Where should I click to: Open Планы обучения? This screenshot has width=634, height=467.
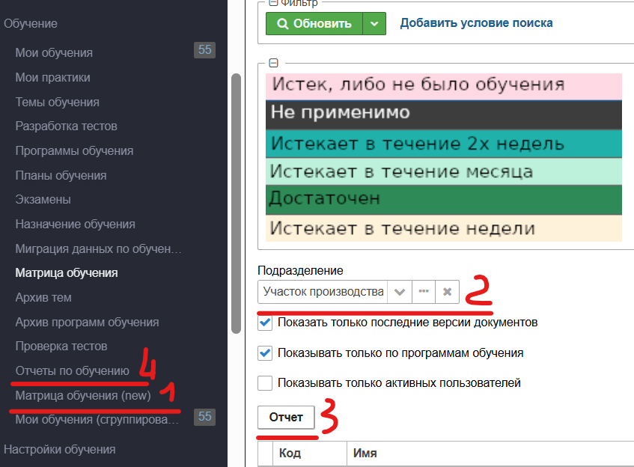coord(61,175)
